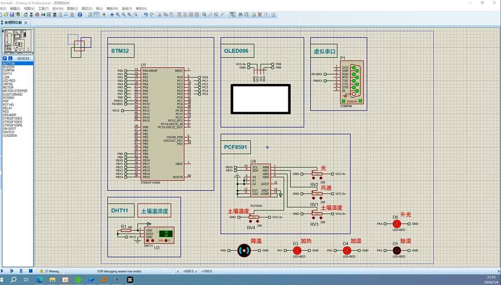Click the RV4 土壤温度 potentiometer
Image resolution: width=501 pixels, height=285 pixels.
254,218
